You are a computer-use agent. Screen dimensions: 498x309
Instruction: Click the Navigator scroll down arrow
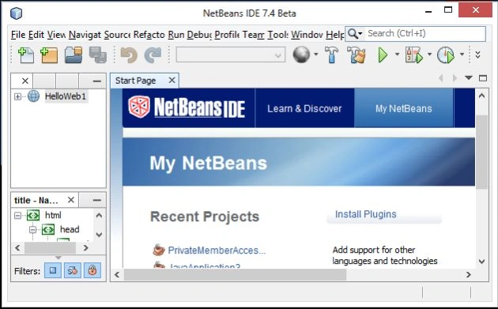(x=99, y=235)
